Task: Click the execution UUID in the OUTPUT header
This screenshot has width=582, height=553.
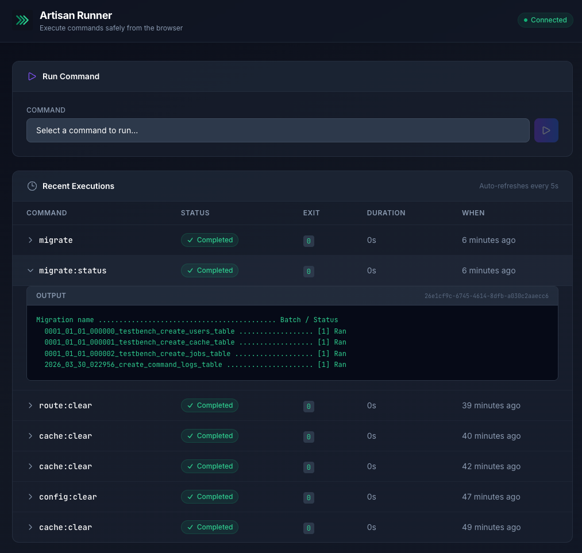Action: 486,295
